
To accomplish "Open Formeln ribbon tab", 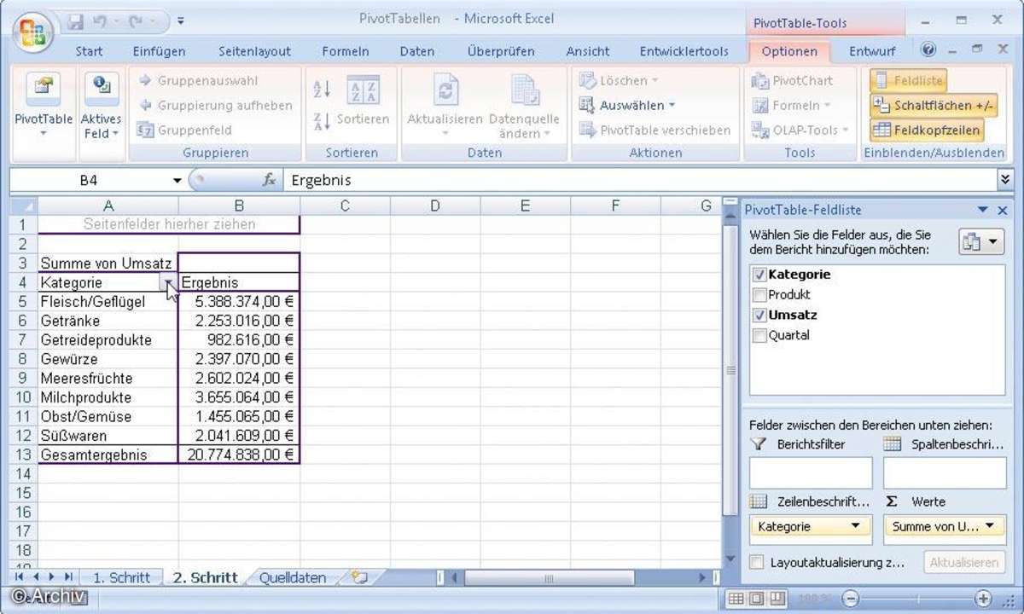I will click(x=346, y=51).
